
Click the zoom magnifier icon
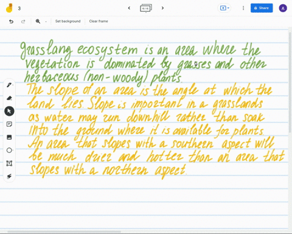click(x=38, y=21)
